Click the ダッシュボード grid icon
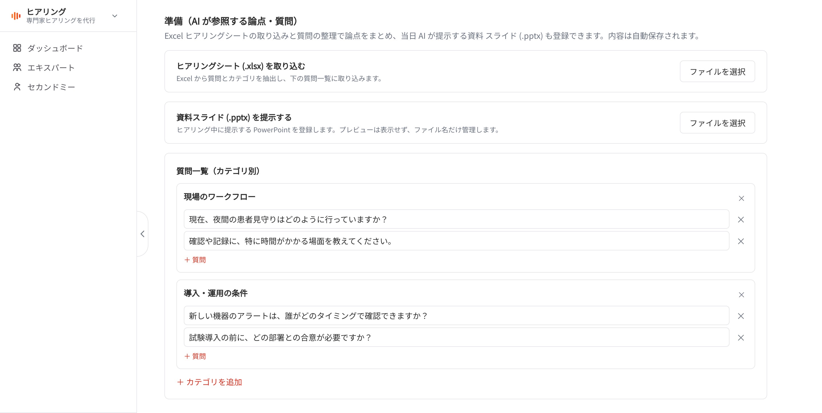 (17, 48)
